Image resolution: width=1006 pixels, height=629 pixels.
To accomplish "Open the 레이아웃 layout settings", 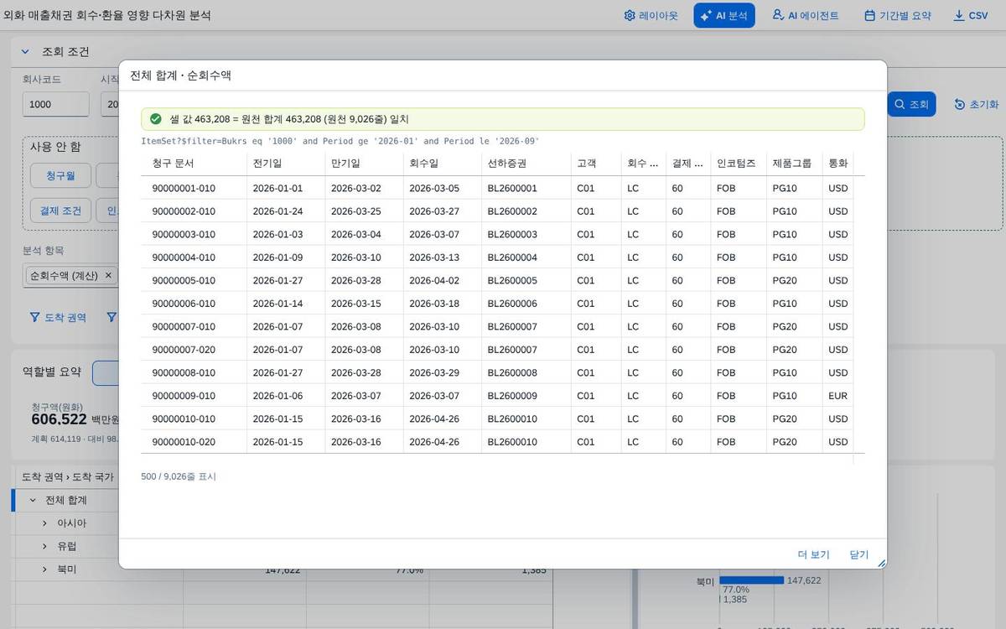I will click(651, 15).
